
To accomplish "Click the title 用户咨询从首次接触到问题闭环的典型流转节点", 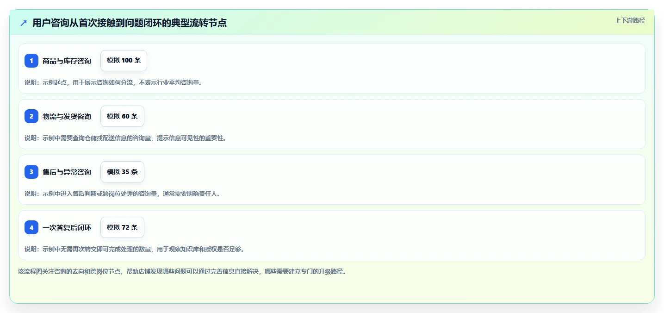I will click(130, 23).
